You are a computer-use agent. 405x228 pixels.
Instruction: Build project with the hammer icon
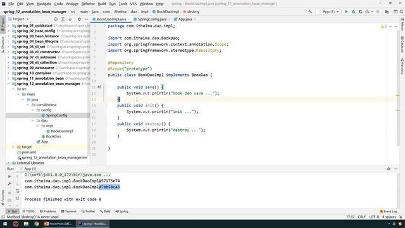pos(309,11)
